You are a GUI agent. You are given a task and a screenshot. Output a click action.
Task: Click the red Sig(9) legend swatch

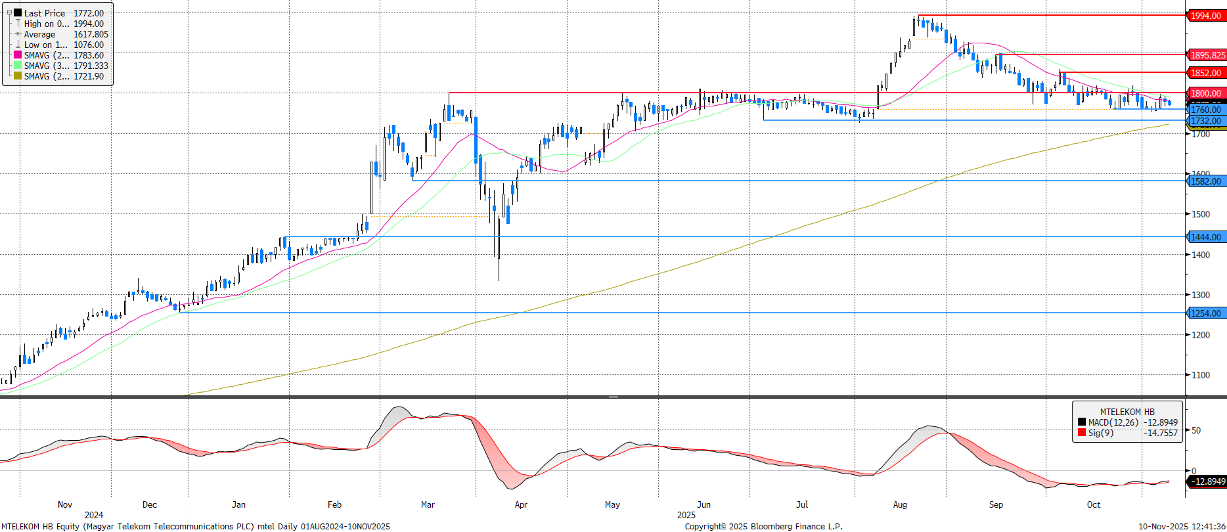[x=1082, y=433]
